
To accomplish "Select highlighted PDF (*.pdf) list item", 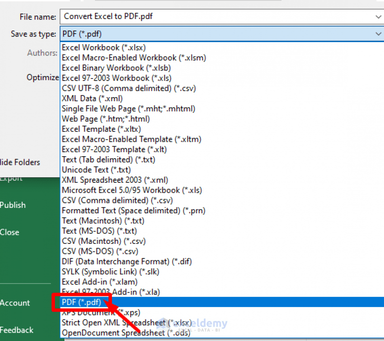I will pyautogui.click(x=222, y=302).
